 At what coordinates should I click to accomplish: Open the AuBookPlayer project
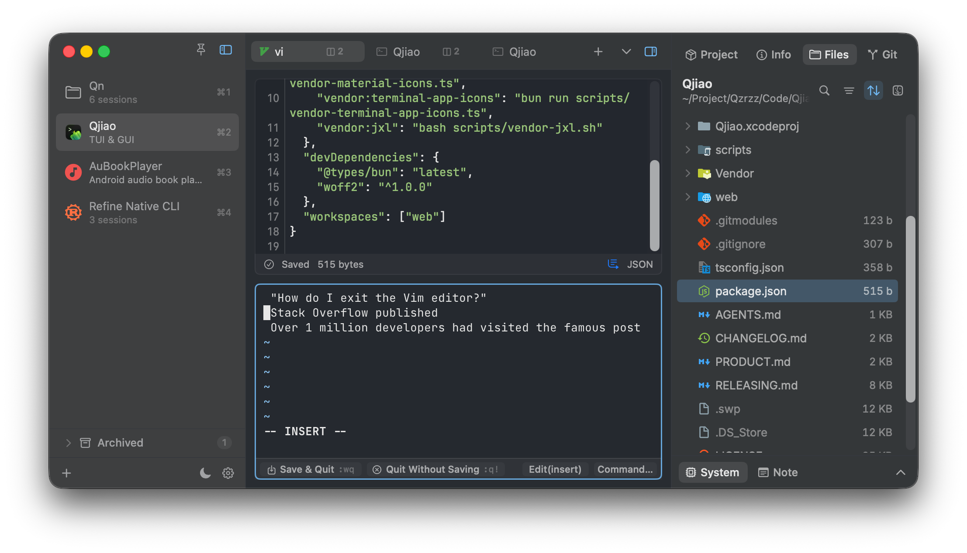click(x=148, y=172)
